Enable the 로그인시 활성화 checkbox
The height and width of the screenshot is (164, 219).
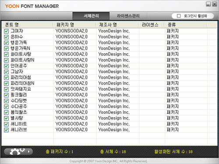point(179,16)
